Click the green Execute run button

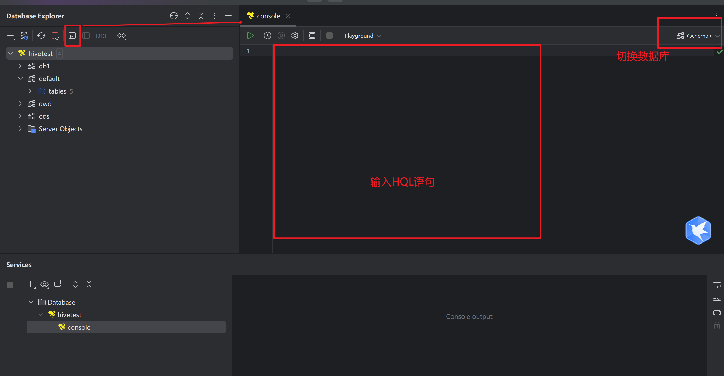coord(250,36)
